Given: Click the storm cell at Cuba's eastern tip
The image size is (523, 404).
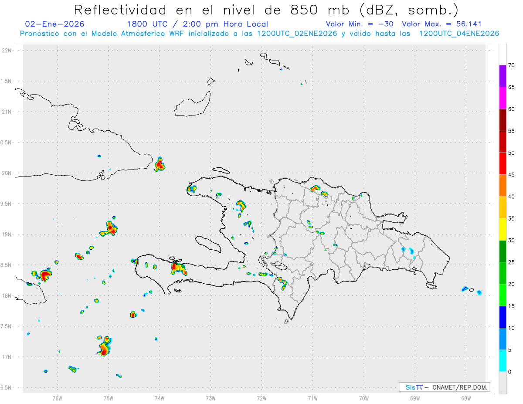Looking at the screenshot, I should 160,164.
